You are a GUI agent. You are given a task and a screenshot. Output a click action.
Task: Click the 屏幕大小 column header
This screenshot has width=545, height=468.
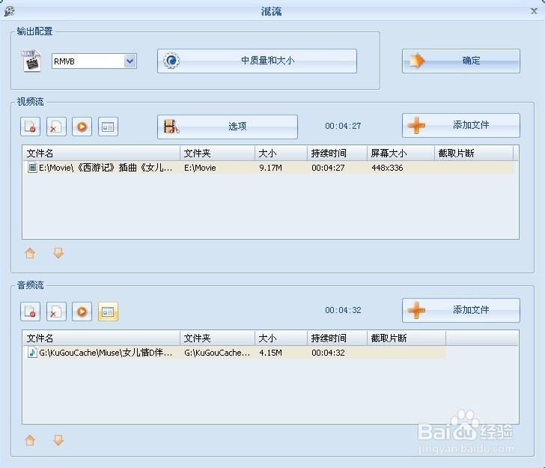(401, 153)
